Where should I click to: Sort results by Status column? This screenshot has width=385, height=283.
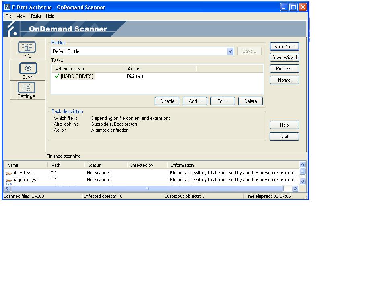pos(105,165)
